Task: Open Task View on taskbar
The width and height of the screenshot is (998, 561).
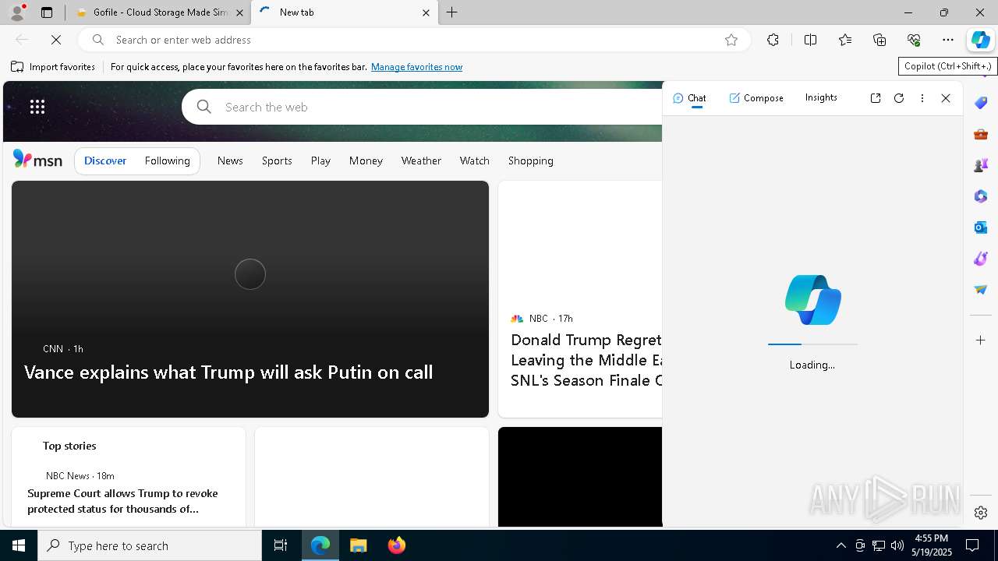Action: click(x=281, y=545)
